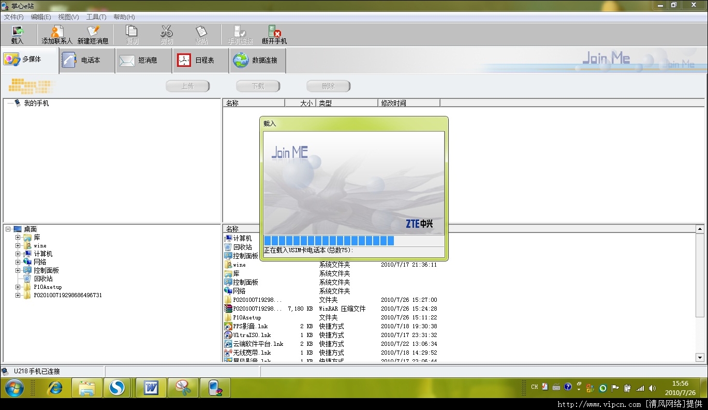Switch to the 数据连接 data connection tab

258,61
